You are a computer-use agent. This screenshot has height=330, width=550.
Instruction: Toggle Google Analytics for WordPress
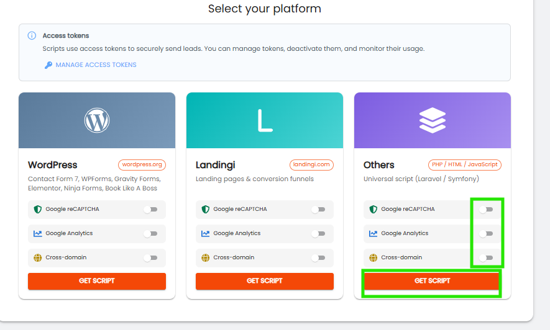(x=150, y=234)
